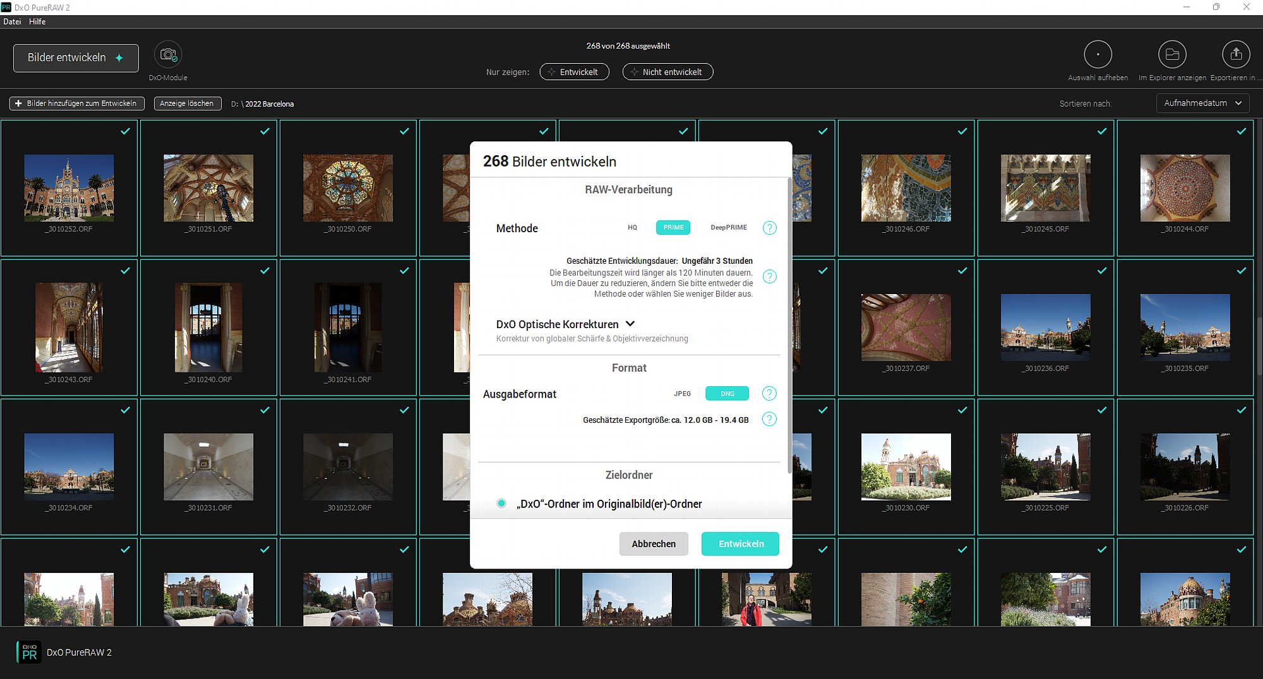The image size is (1263, 679).
Task: Click the Entwickeln button in dialog
Action: [x=740, y=544]
